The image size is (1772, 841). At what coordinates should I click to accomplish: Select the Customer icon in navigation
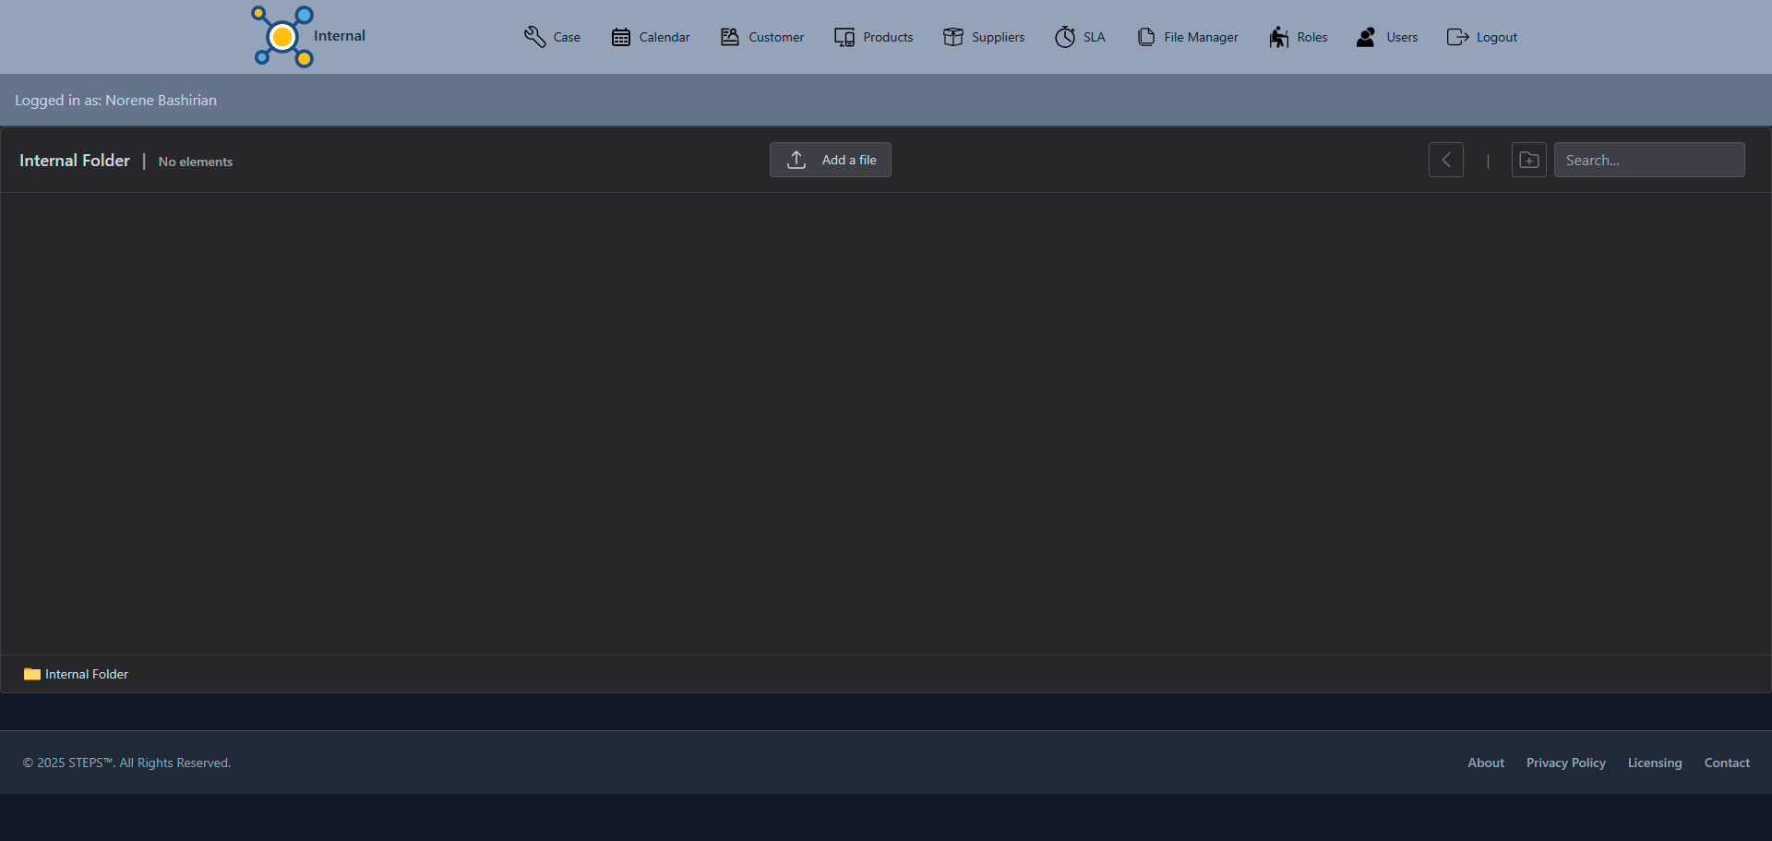[730, 37]
